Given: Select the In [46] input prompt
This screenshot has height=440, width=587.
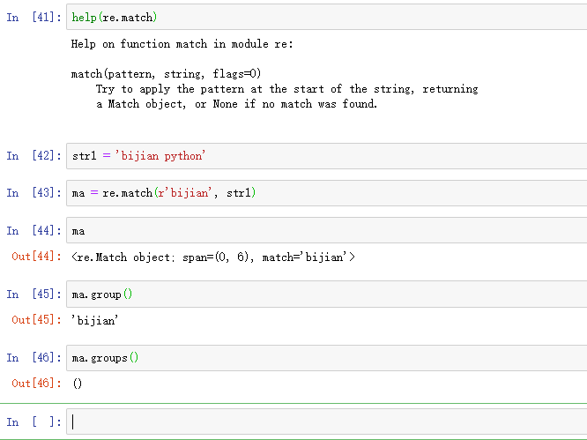Looking at the screenshot, I should click(x=34, y=358).
